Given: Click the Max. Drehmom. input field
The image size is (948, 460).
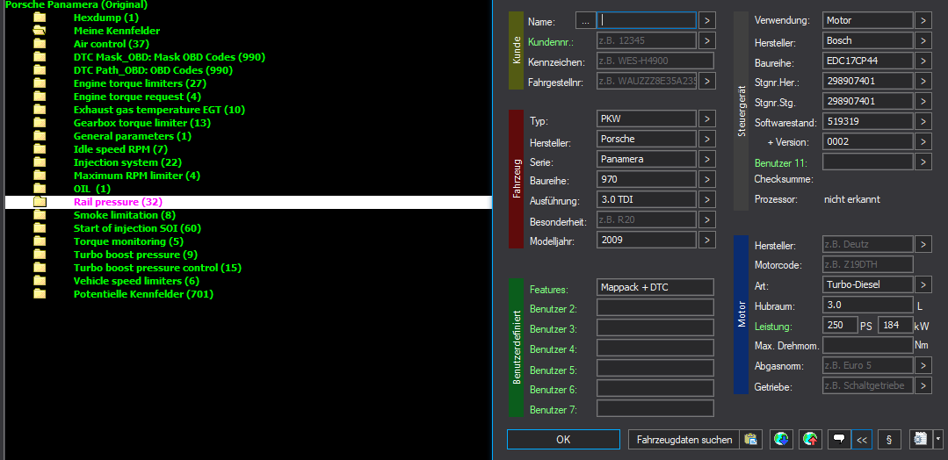Looking at the screenshot, I should pos(867,345).
